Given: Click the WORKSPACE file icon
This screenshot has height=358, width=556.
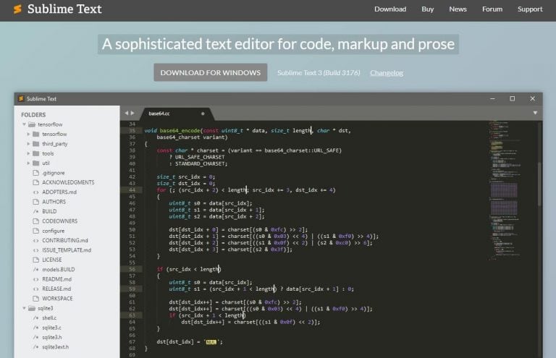Looking at the screenshot, I should [x=35, y=299].
